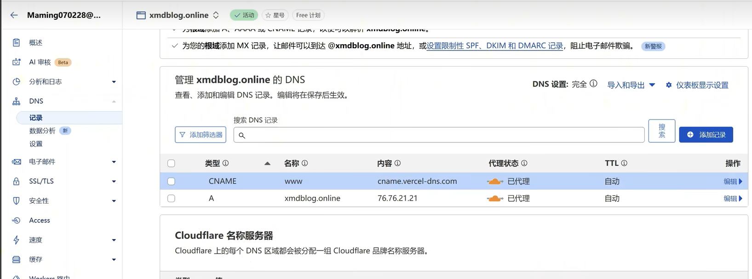Tick checkbox for A xmdblog.online record

click(171, 199)
